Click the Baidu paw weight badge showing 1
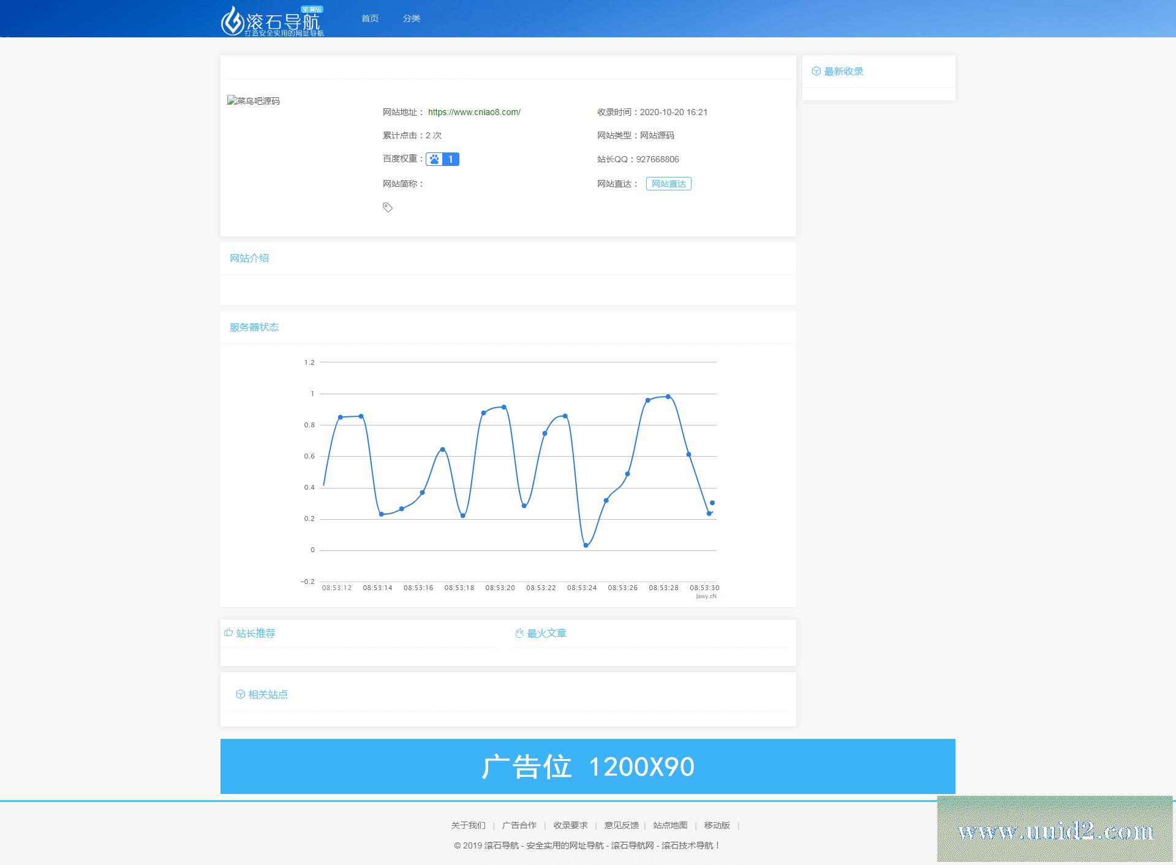 [442, 159]
